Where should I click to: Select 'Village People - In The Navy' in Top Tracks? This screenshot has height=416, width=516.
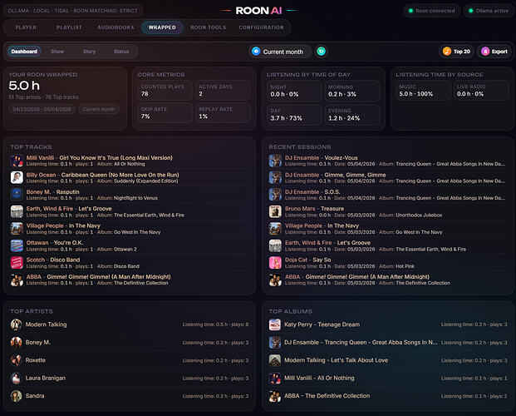[130, 229]
